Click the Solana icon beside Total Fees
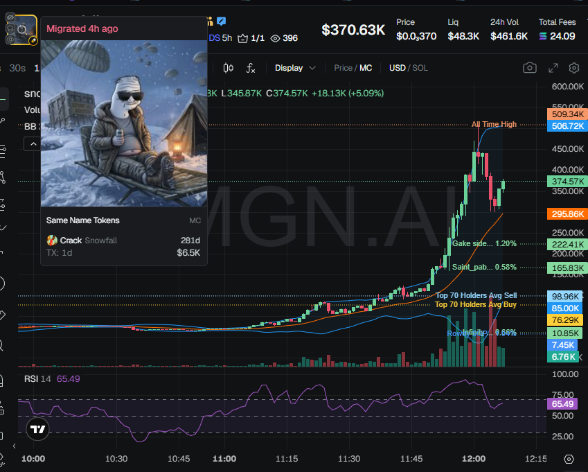The image size is (588, 472). point(542,37)
